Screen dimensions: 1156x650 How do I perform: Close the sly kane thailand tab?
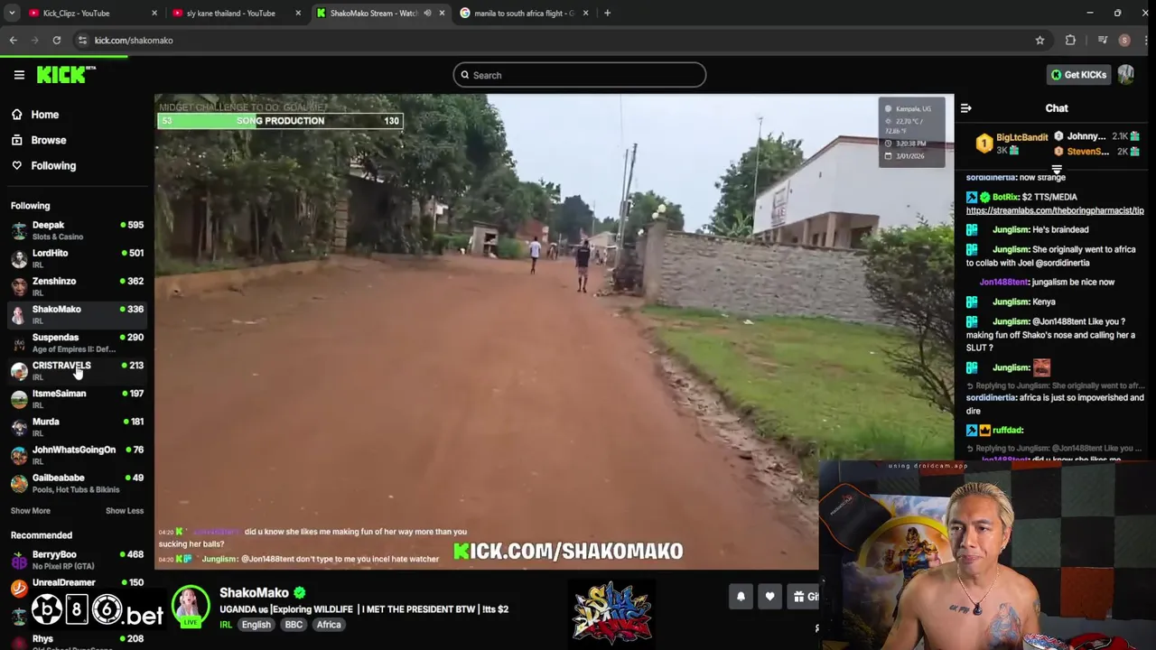click(x=298, y=13)
